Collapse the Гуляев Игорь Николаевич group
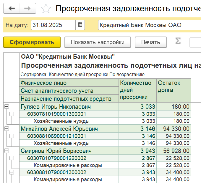 tap(7, 107)
